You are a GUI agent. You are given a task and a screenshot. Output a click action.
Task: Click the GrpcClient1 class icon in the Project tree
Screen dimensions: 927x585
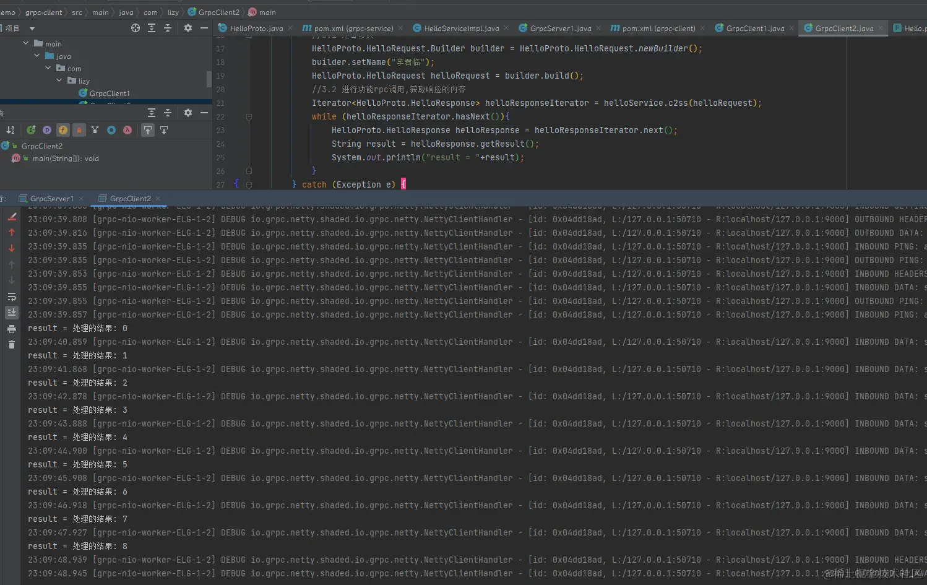[x=83, y=93]
